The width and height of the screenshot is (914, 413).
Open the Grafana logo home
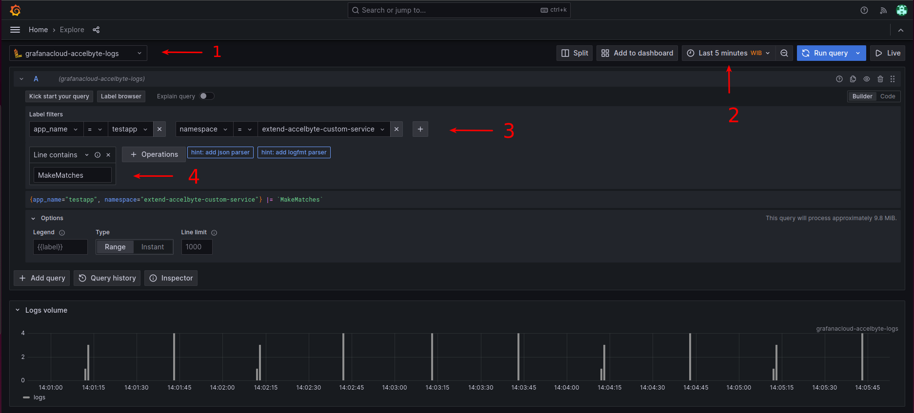point(15,10)
